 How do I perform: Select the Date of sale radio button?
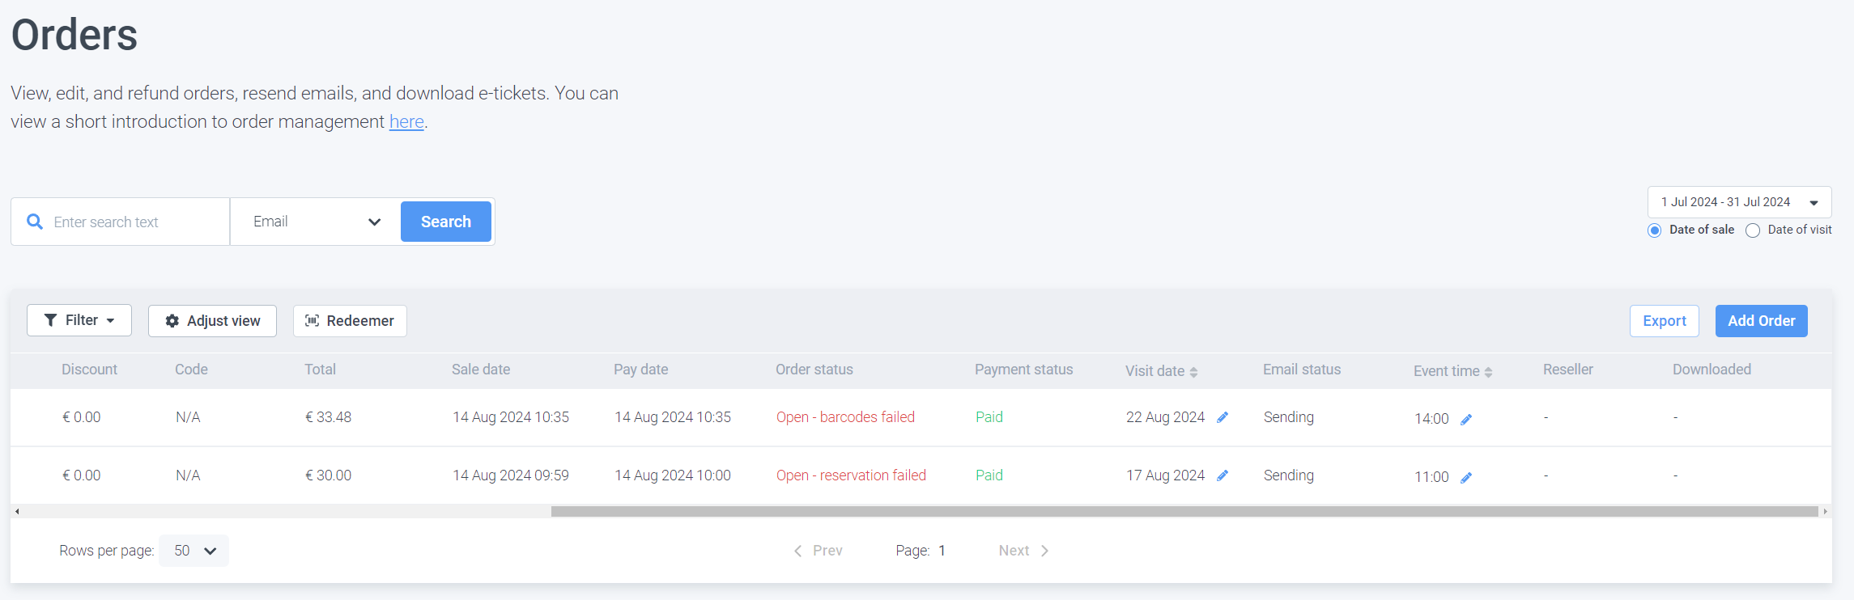1655,230
